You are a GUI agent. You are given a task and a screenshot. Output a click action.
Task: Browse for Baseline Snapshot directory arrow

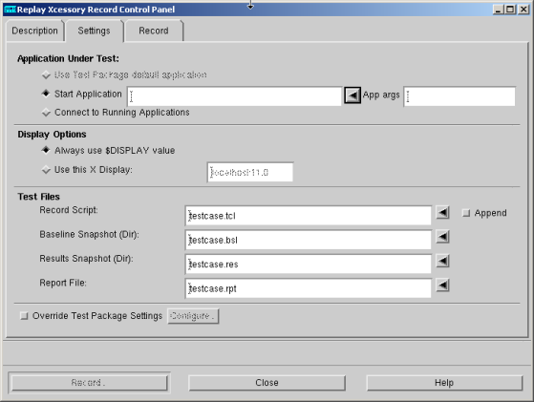point(442,237)
